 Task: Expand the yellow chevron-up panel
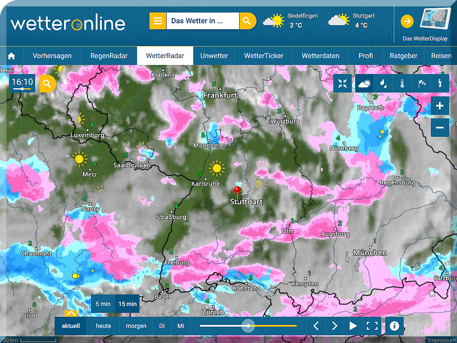coord(71,313)
